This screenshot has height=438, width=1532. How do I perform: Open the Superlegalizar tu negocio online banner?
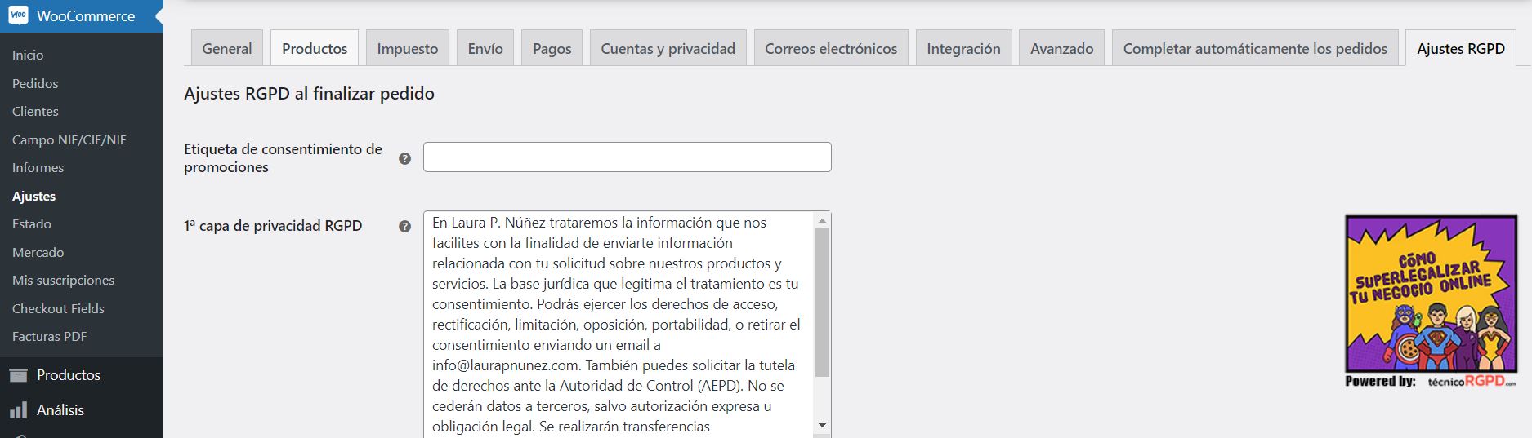point(1431,293)
